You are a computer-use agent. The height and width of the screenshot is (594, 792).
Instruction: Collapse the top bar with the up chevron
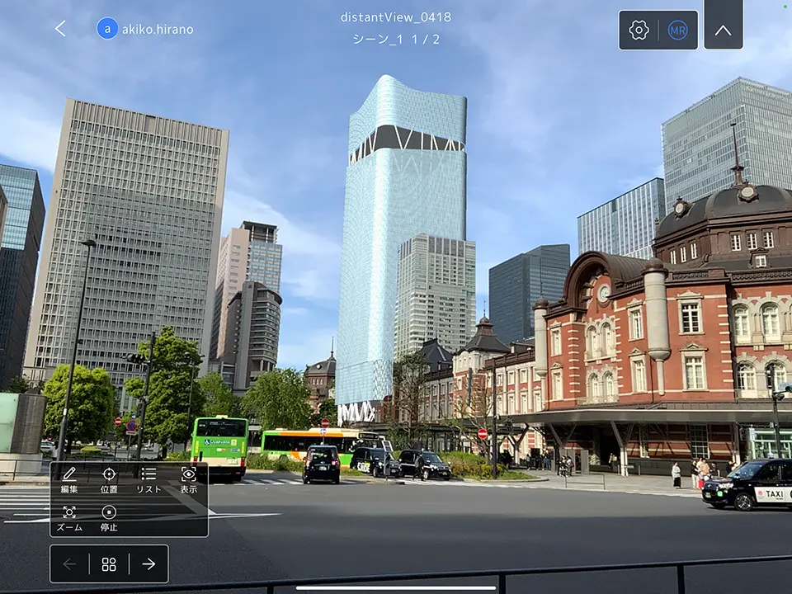click(724, 27)
